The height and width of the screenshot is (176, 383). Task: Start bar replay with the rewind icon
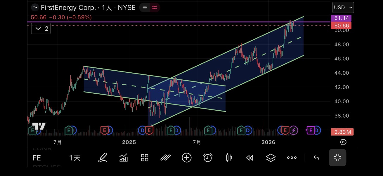(249, 158)
